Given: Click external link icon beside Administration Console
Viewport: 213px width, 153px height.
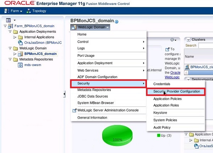Looking at the screenshot, I should click(74, 110).
